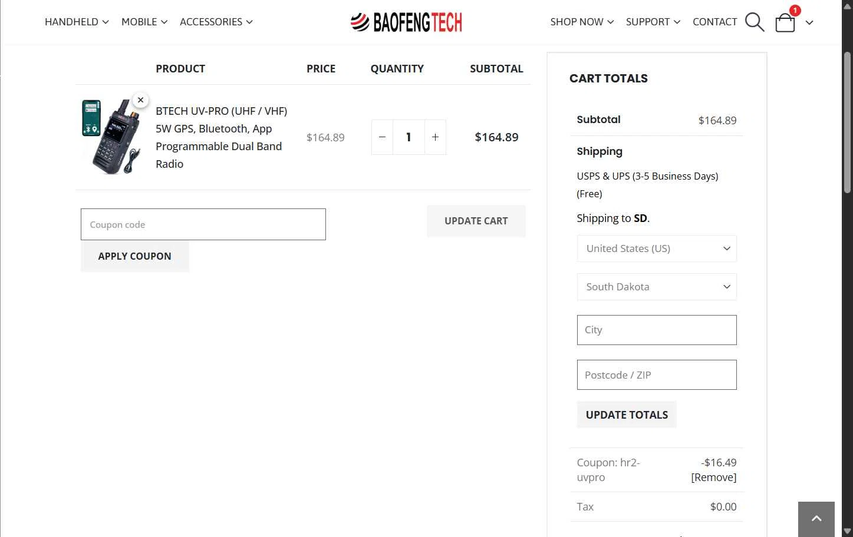Click the page vertical scrollbar

[x=848, y=122]
